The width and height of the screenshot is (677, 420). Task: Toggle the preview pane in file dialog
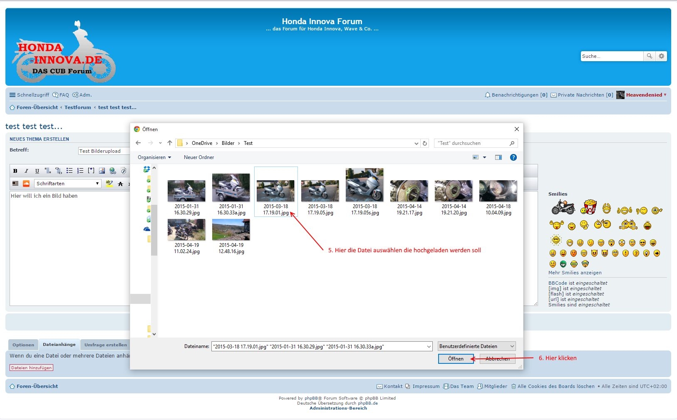point(498,157)
